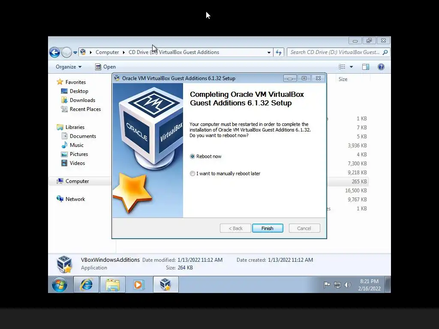Viewport: 439px width, 329px height.
Task: Select Computer in navigation pane
Action: (x=77, y=181)
